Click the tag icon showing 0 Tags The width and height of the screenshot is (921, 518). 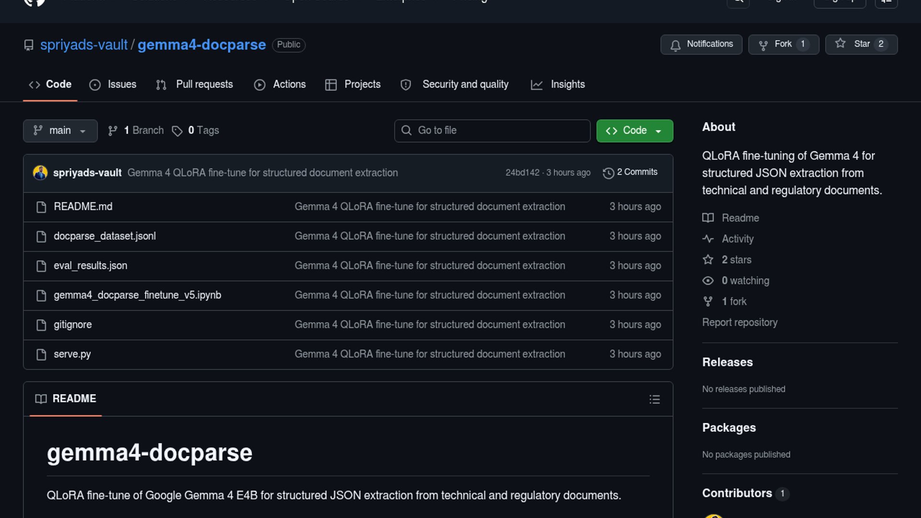(177, 131)
